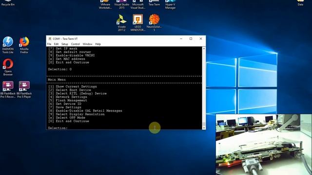Open the Control menu in Tera Term
The image size is (312, 175).
pyautogui.click(x=76, y=44)
